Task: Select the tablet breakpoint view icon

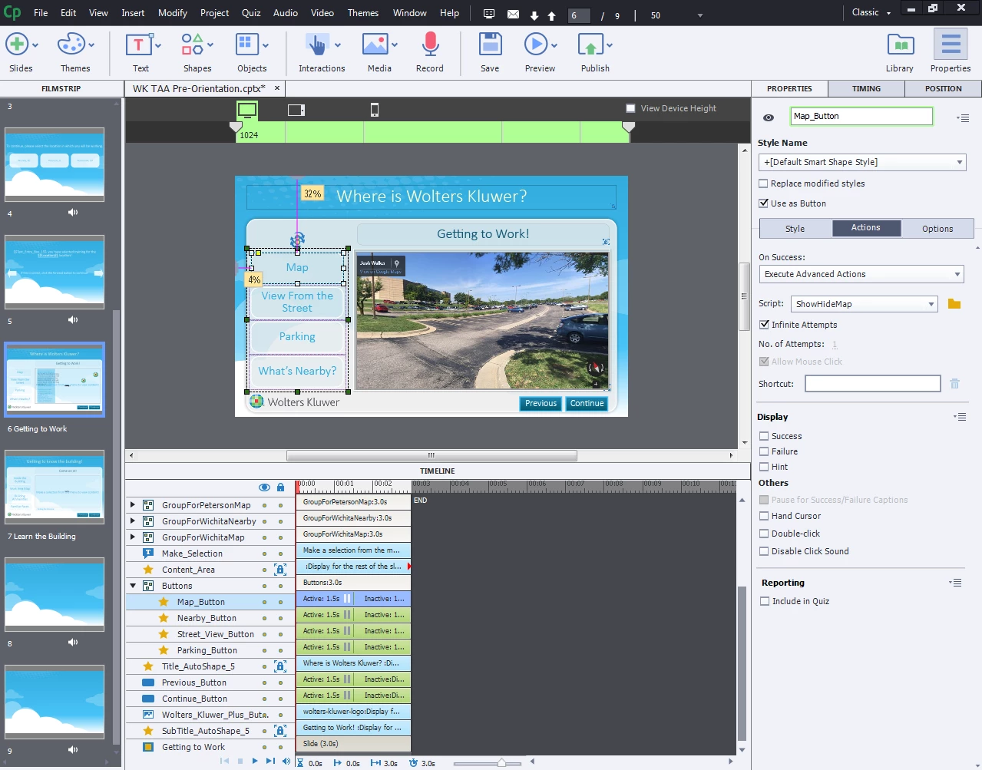Action: (296, 110)
